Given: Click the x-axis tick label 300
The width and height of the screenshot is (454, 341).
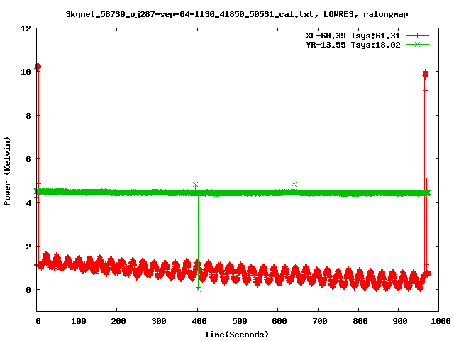Looking at the screenshot, I should coord(159,321).
